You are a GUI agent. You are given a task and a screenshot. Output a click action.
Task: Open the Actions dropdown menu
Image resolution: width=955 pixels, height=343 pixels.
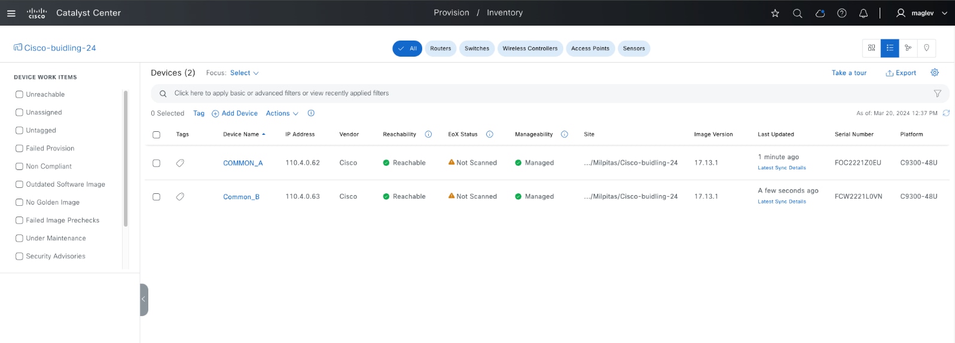[282, 113]
